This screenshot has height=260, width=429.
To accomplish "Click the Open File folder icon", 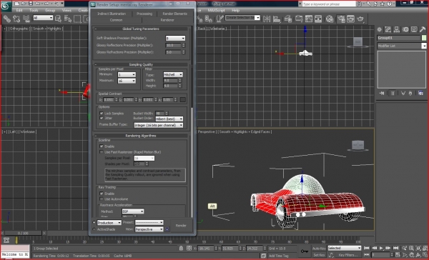I will 24,4.
